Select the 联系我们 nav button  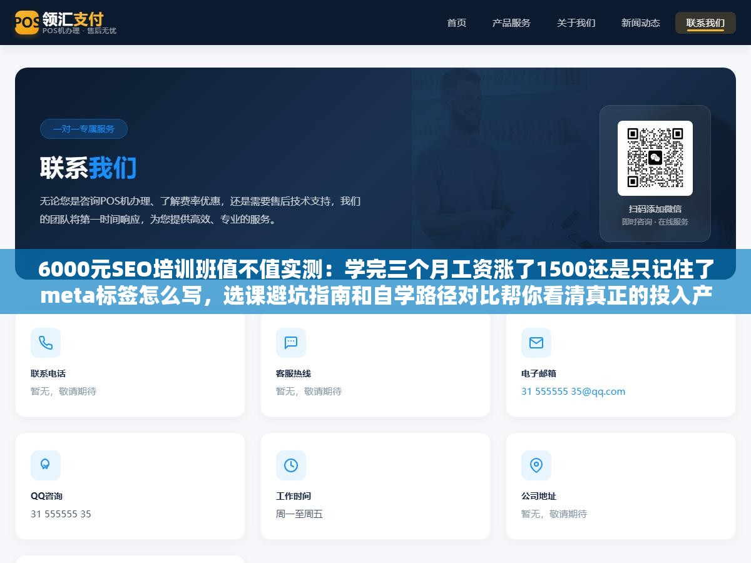pyautogui.click(x=705, y=23)
